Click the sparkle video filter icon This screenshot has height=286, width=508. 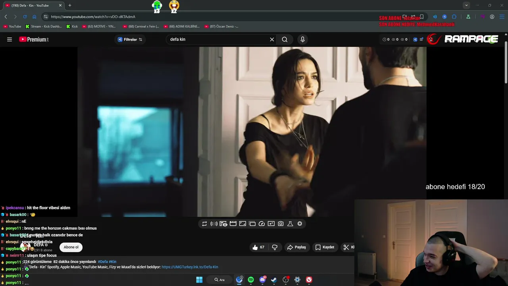tap(271, 224)
